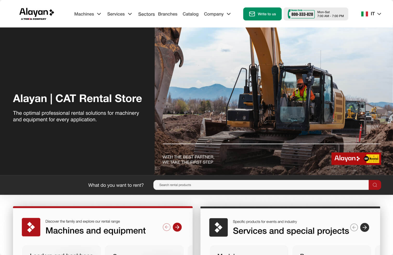Open the Catalog link
393x255 pixels.
point(191,14)
